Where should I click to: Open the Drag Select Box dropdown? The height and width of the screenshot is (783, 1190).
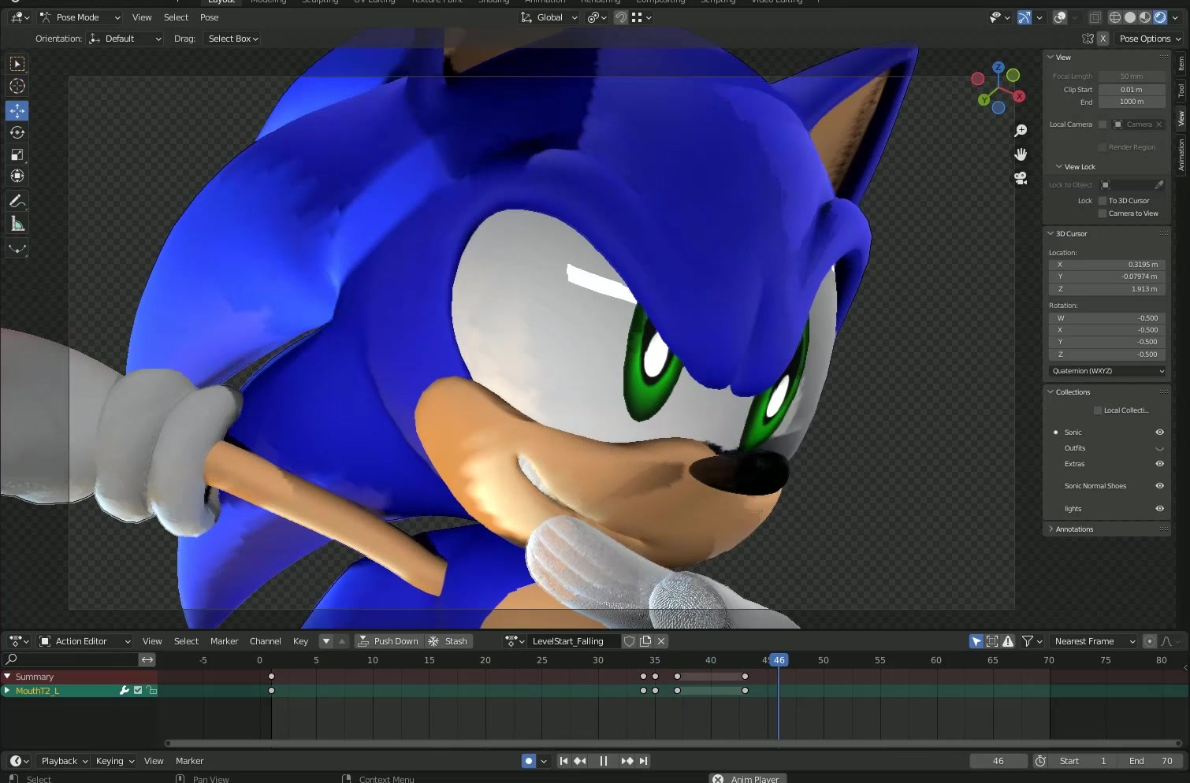coord(232,39)
